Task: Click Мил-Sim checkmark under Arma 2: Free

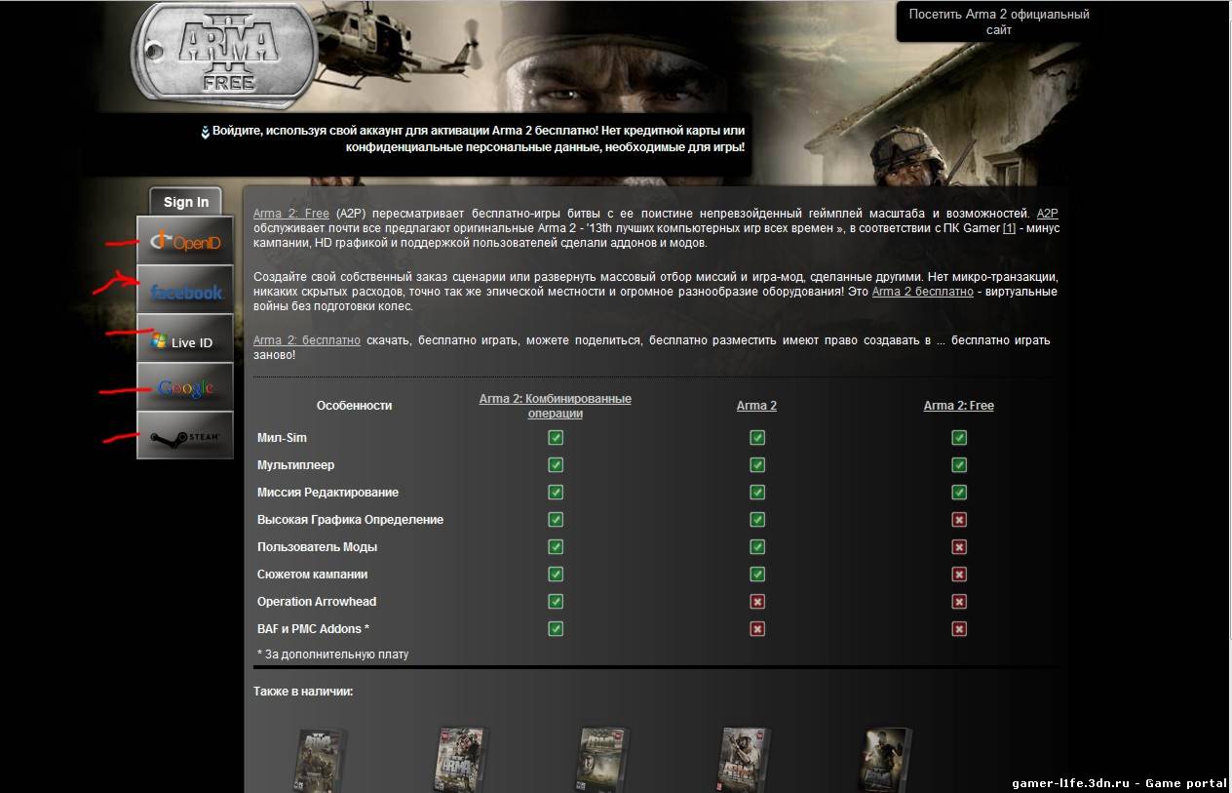Action: (x=959, y=438)
